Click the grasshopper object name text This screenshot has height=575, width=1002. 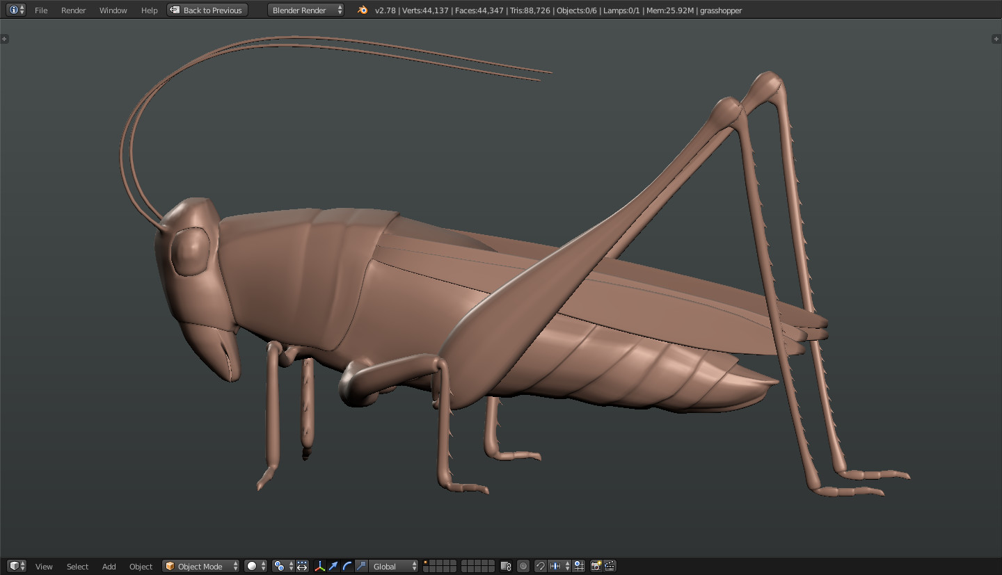click(x=721, y=10)
